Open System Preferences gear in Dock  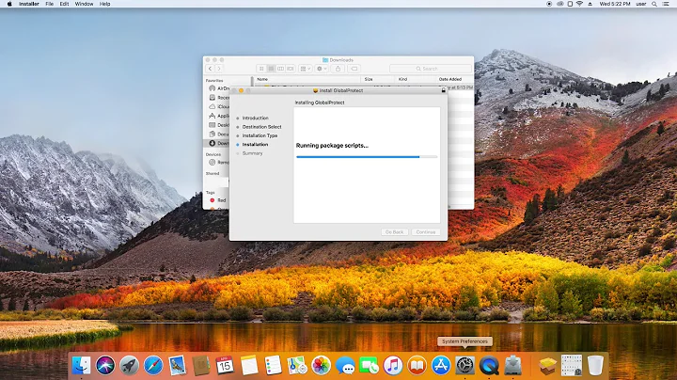(465, 366)
